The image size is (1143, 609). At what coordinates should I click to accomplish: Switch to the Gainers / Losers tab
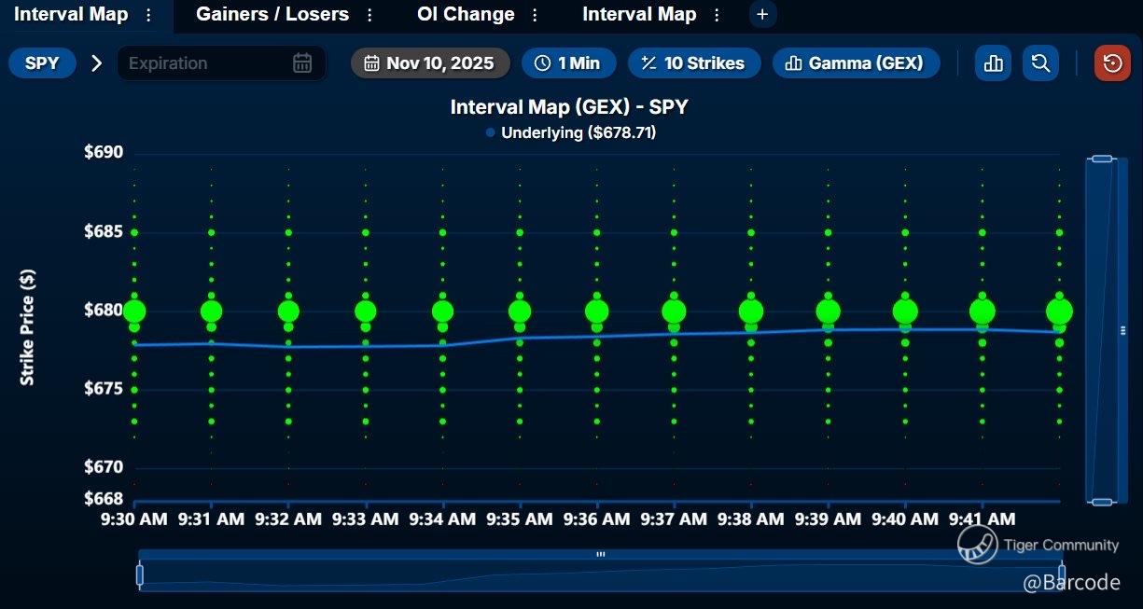click(x=272, y=14)
